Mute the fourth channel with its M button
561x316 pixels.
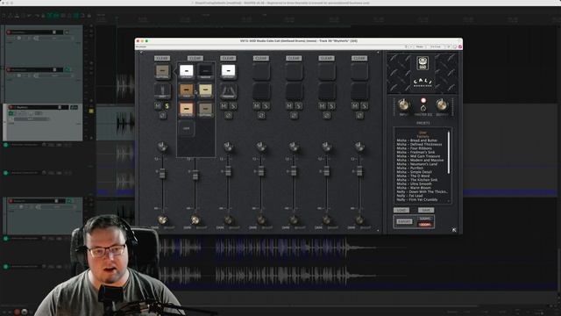pyautogui.click(x=257, y=106)
